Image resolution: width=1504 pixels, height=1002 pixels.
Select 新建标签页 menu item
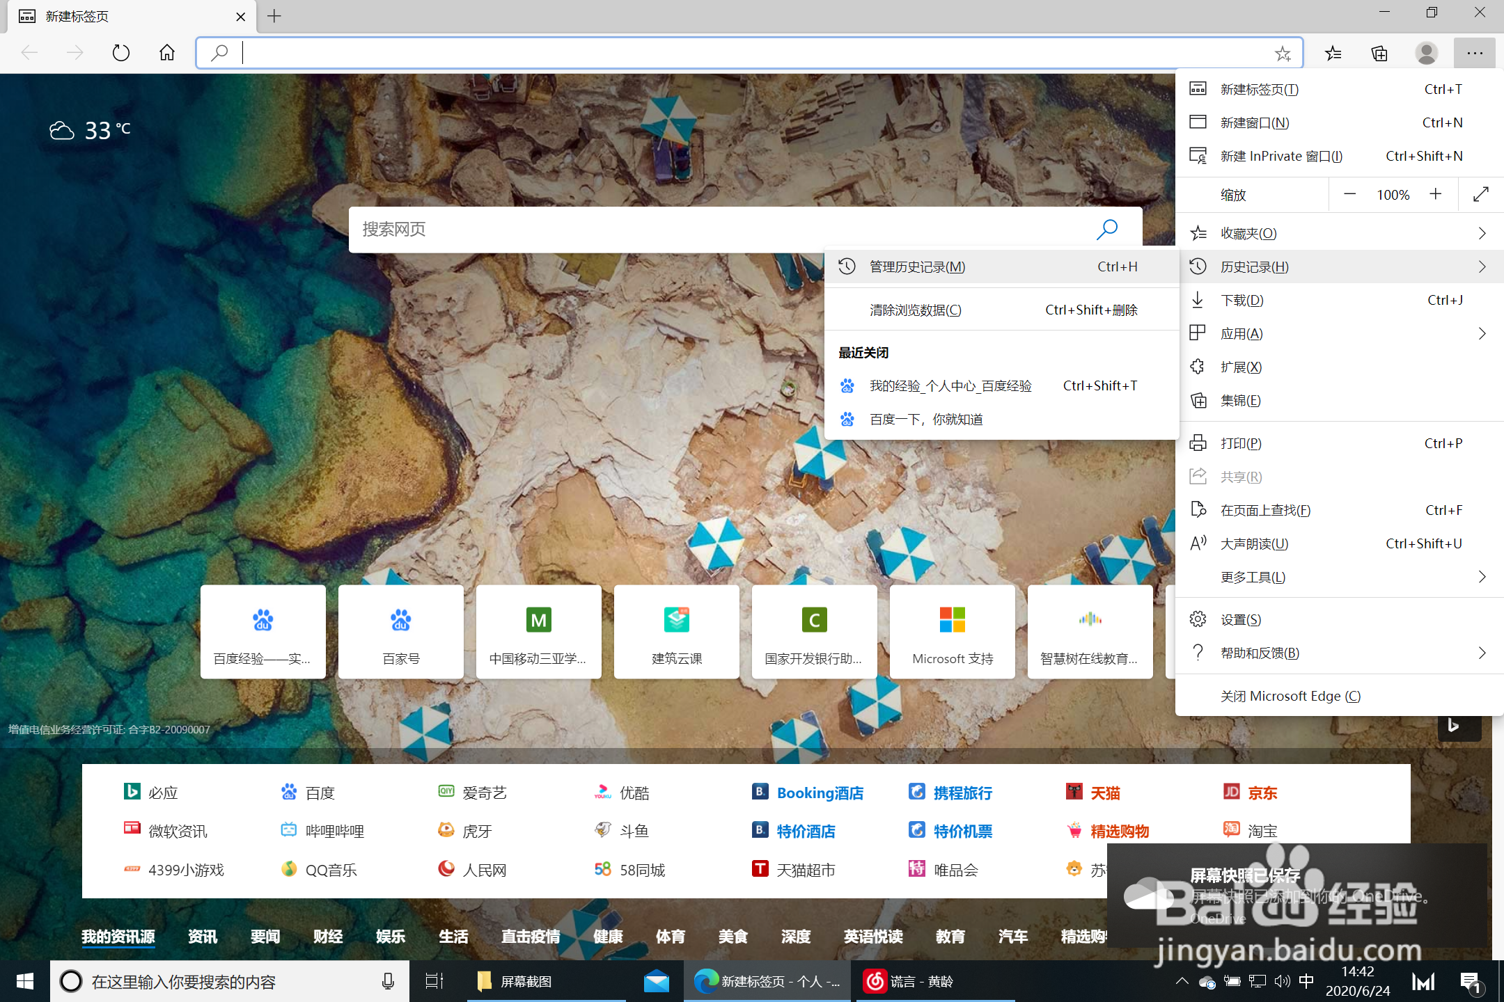1340,89
